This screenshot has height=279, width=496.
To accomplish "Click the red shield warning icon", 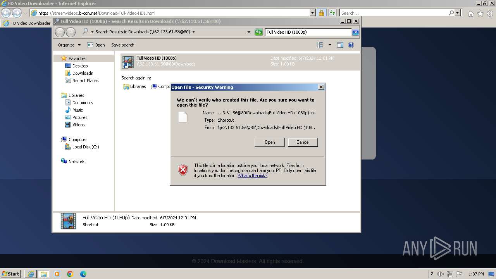I will tap(183, 170).
